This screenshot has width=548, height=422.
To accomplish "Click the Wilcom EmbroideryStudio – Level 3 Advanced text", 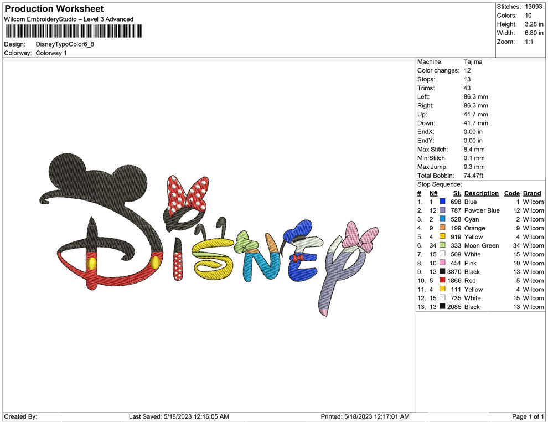I will point(69,19).
